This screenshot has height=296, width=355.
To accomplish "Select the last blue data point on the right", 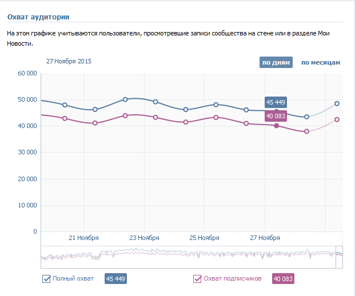I will tap(337, 103).
